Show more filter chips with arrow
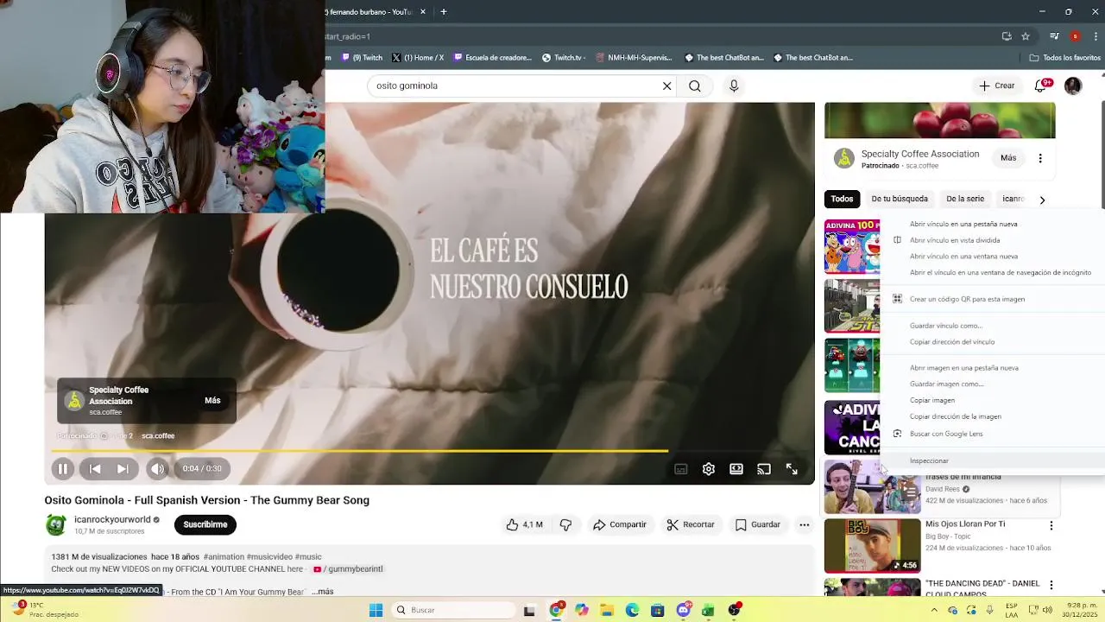 (x=1042, y=200)
